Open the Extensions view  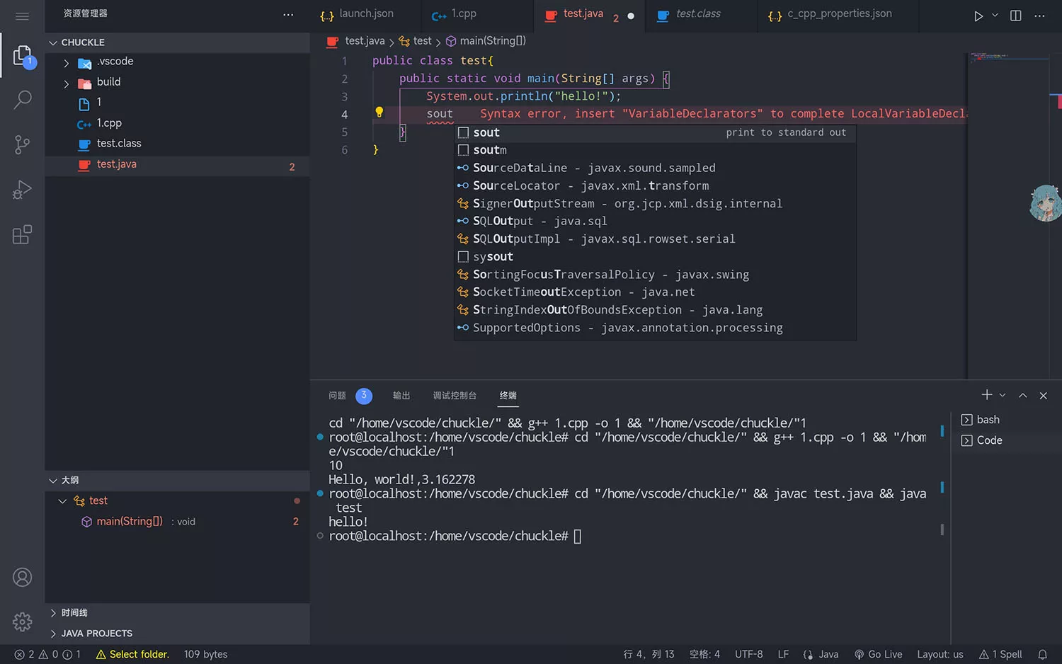pyautogui.click(x=23, y=234)
